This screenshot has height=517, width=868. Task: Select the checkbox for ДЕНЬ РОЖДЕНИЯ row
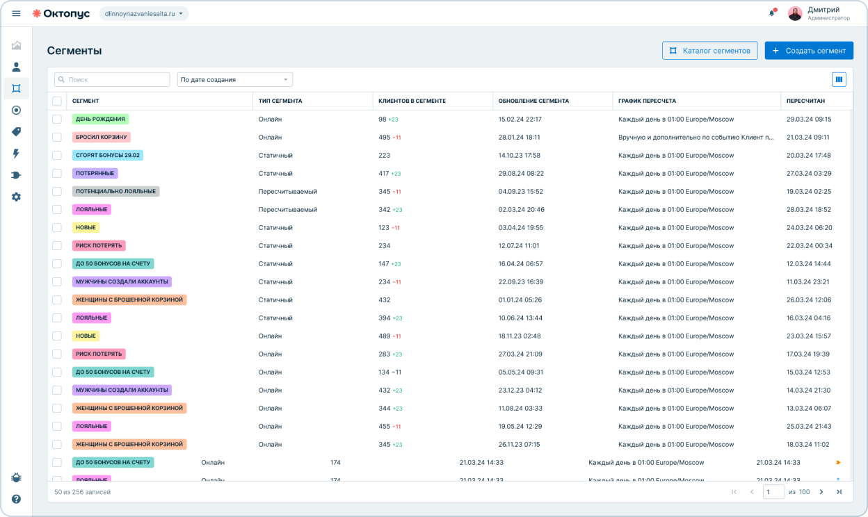[x=57, y=119]
